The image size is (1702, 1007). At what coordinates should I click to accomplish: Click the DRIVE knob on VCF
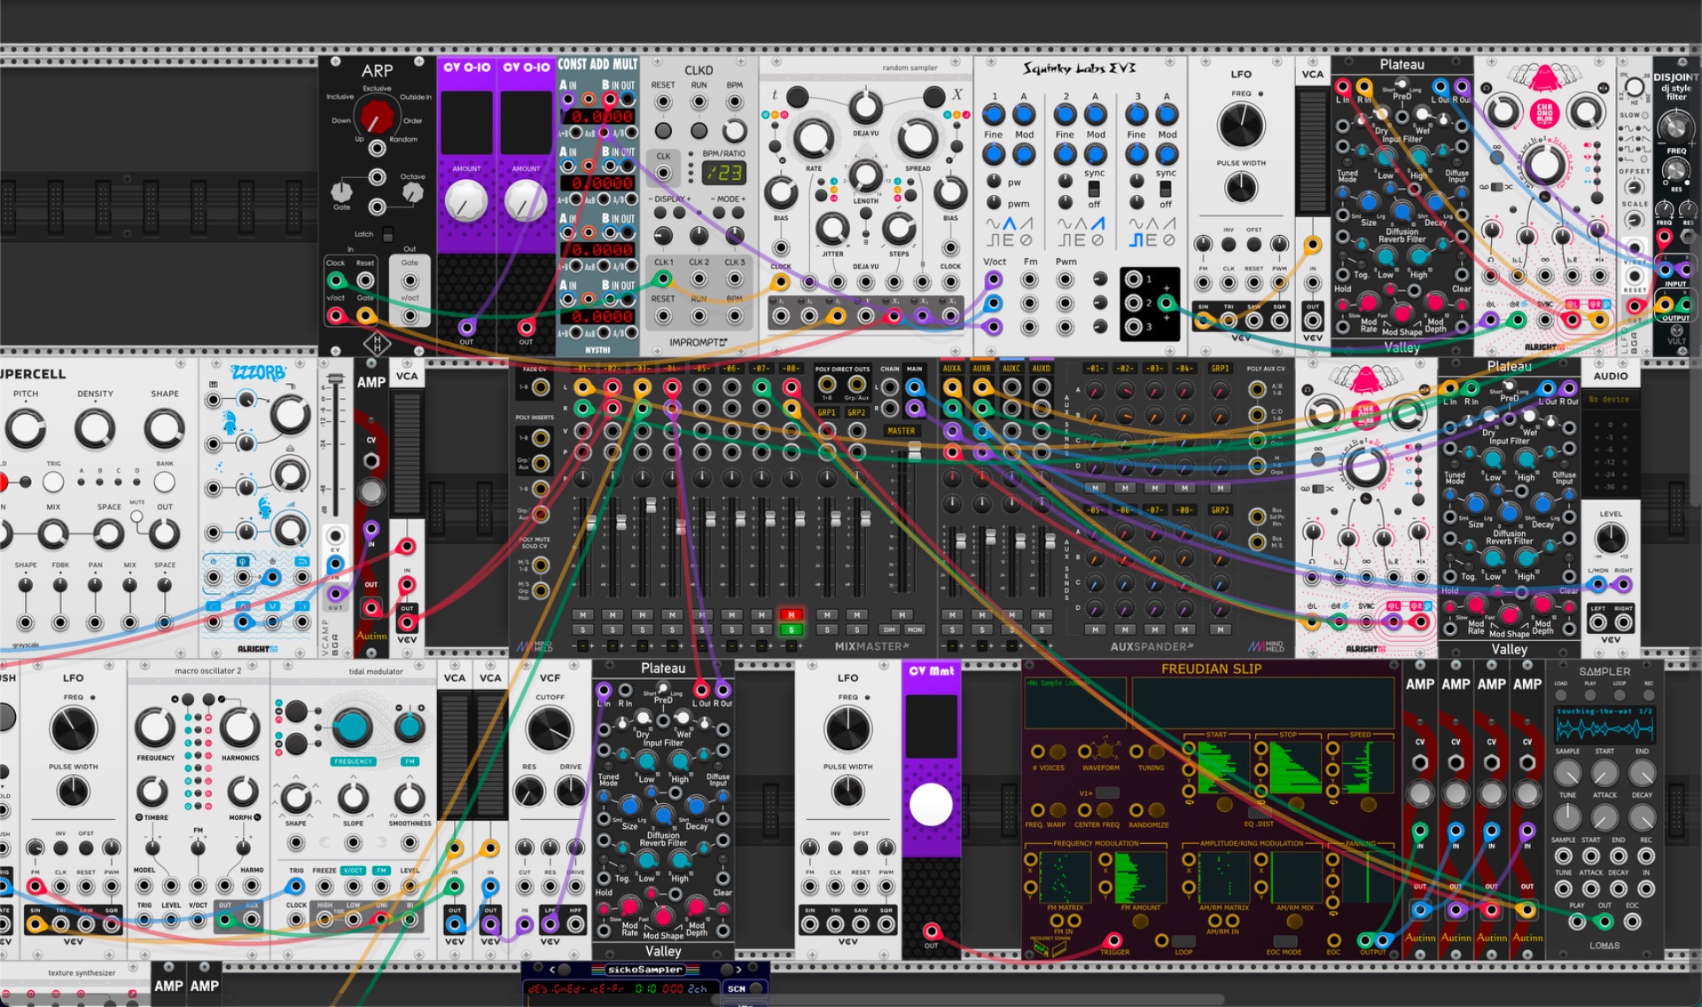570,791
